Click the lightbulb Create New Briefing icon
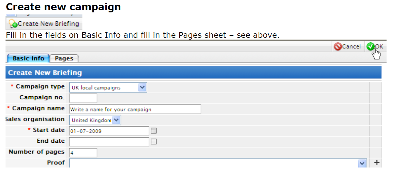 pyautogui.click(x=13, y=24)
